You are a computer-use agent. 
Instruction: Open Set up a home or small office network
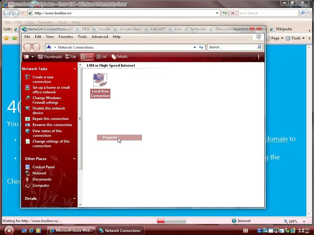click(x=51, y=90)
